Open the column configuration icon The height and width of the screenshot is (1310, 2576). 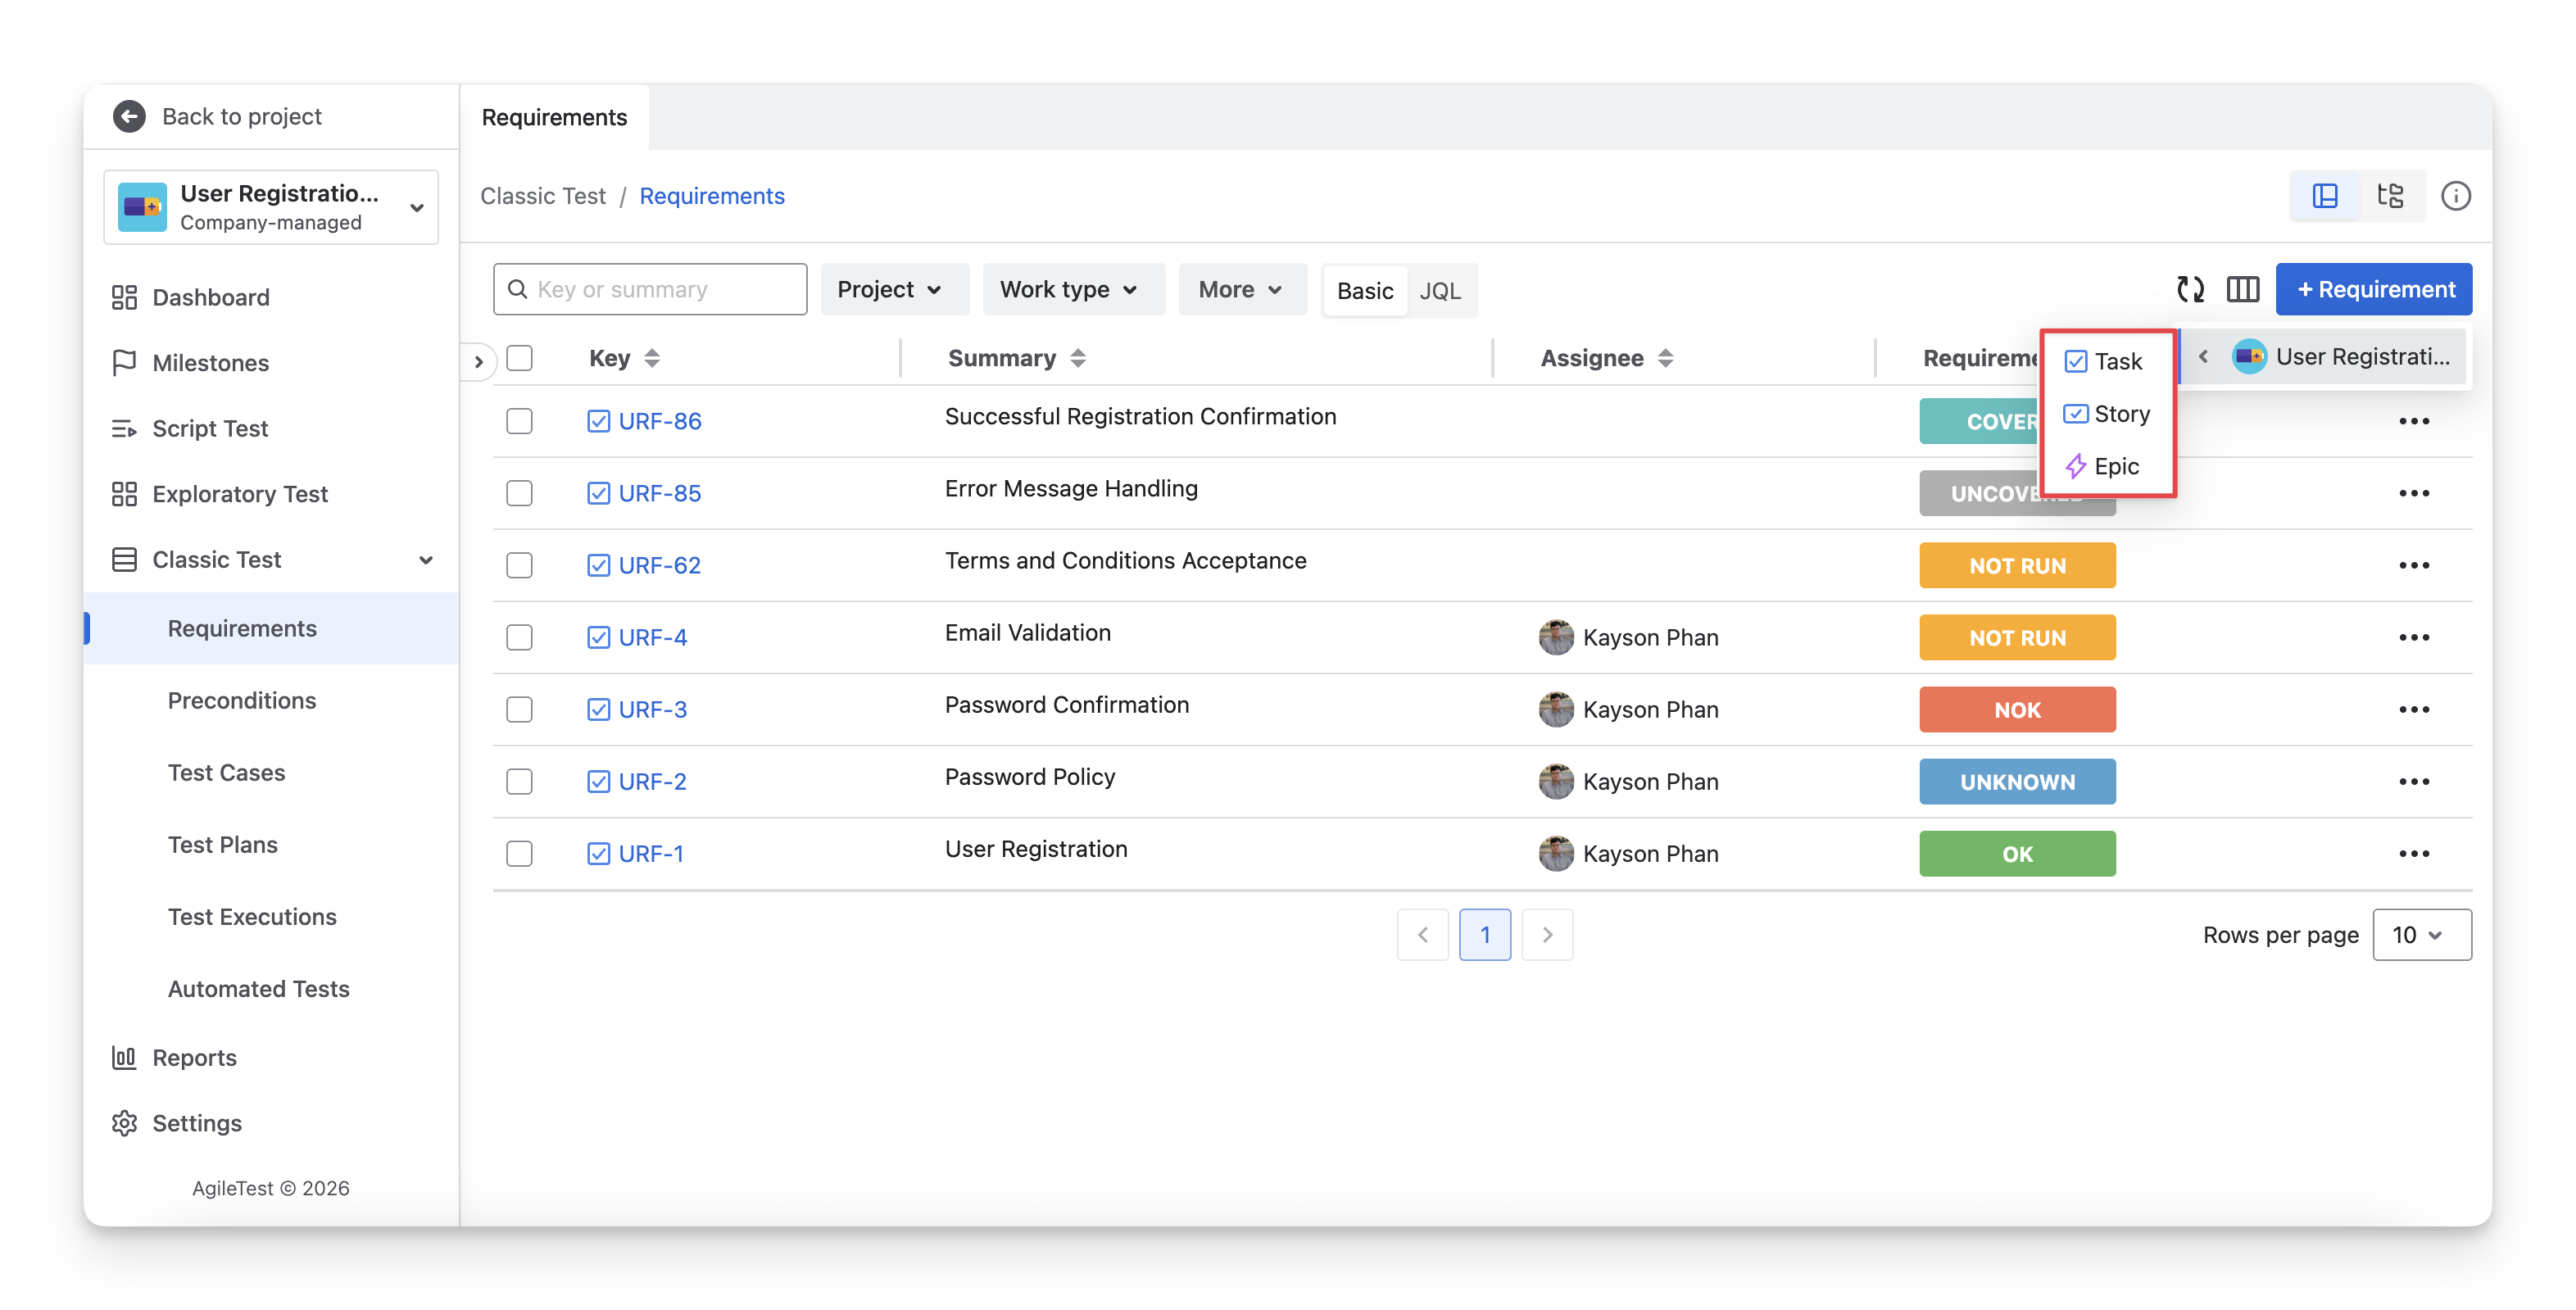pos(2242,289)
